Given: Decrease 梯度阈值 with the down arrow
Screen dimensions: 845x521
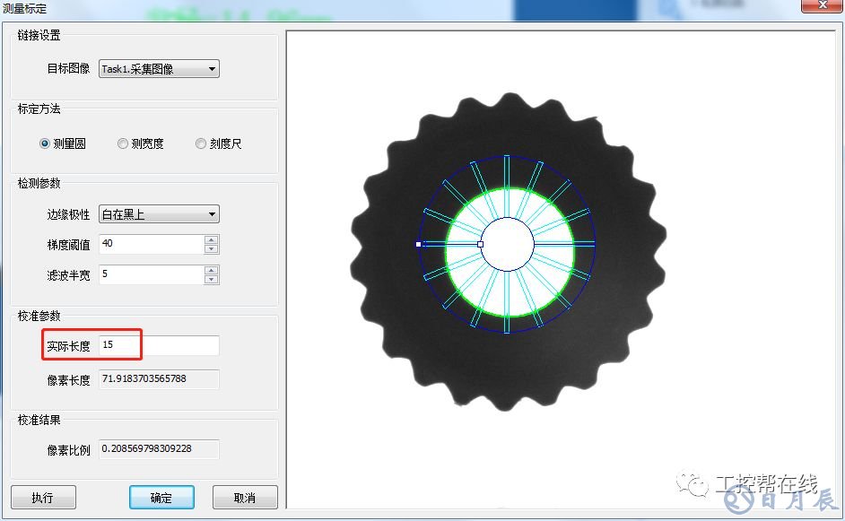Looking at the screenshot, I should 212,248.
